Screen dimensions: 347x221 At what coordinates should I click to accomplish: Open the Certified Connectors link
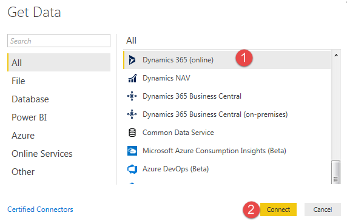[x=40, y=209]
